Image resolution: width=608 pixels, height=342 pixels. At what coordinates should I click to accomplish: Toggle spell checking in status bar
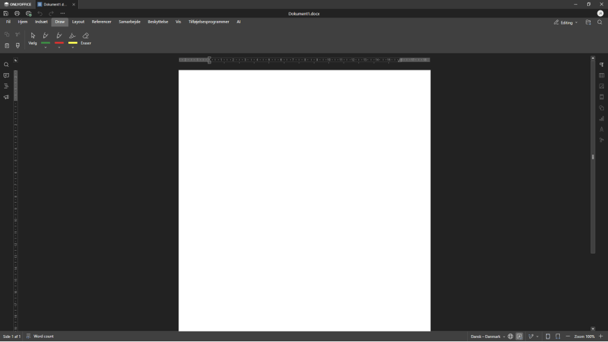pyautogui.click(x=519, y=336)
